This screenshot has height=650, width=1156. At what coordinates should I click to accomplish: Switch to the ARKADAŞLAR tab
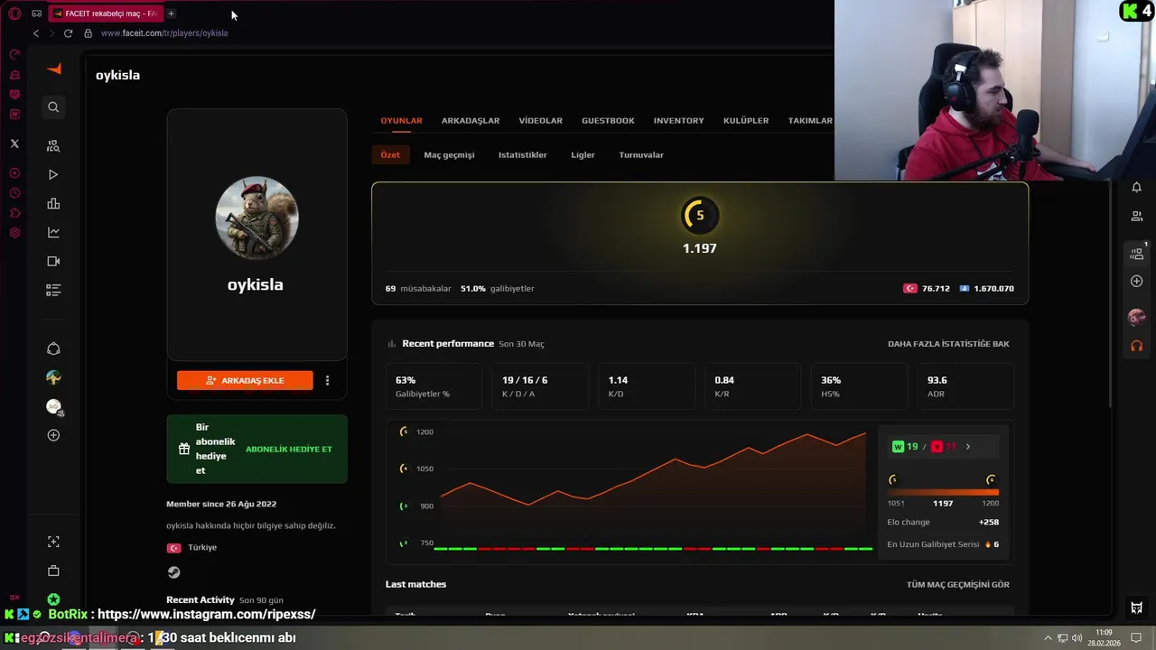tap(471, 121)
